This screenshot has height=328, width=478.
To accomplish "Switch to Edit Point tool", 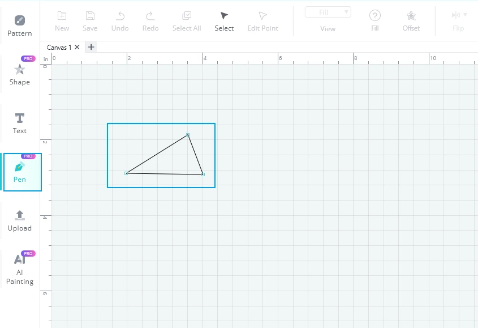I will [262, 22].
